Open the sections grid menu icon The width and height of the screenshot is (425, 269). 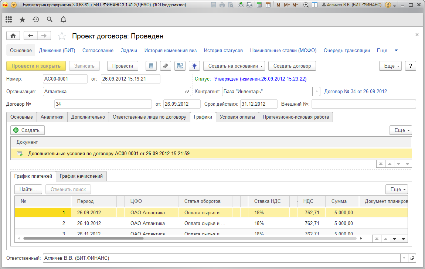click(x=8, y=20)
